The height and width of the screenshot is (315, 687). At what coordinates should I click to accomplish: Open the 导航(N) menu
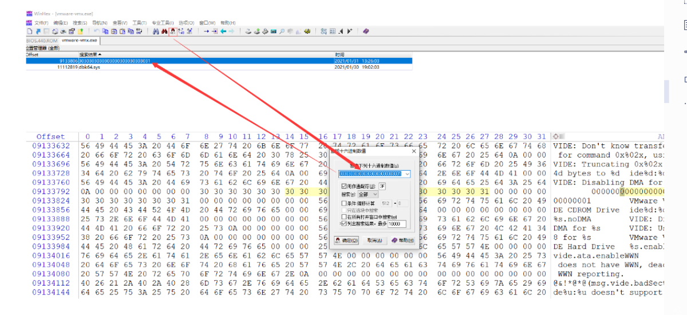[x=100, y=22]
